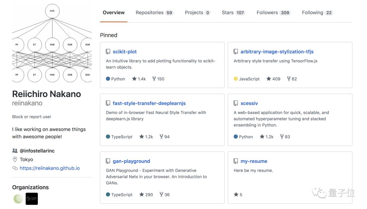The height and width of the screenshot is (209, 367).
Task: Click the fork icon for scikit-plot
Action: point(154,79)
